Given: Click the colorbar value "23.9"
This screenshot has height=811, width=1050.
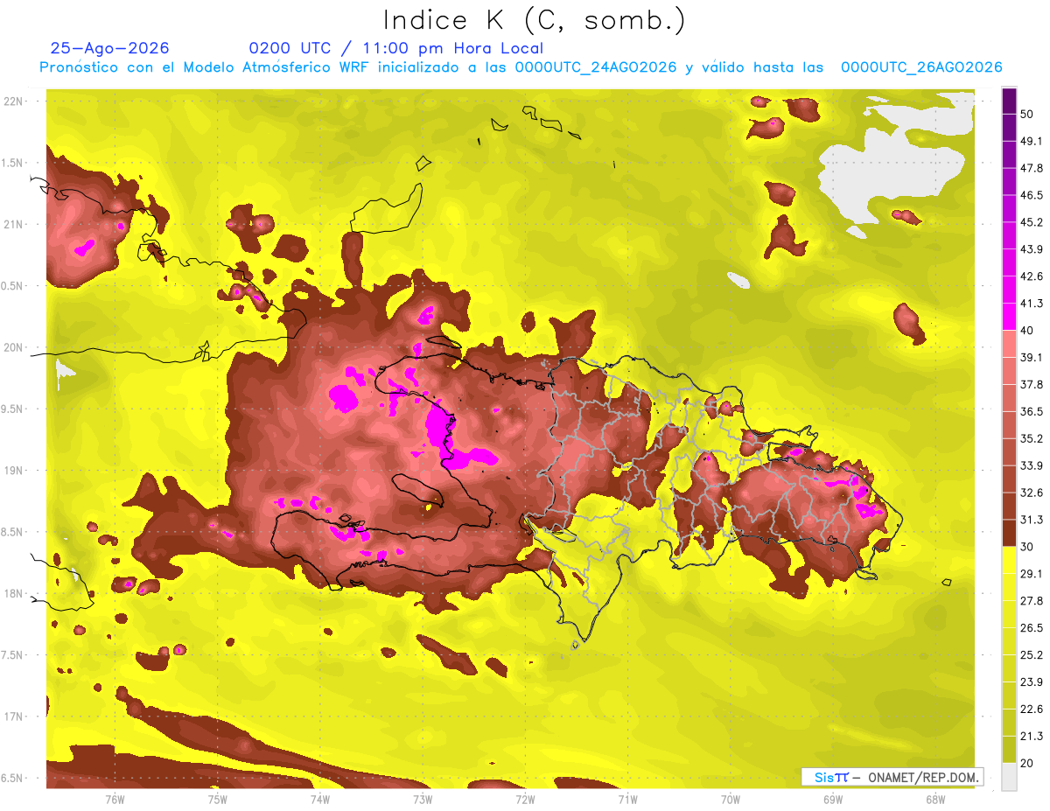Looking at the screenshot, I should (1032, 682).
